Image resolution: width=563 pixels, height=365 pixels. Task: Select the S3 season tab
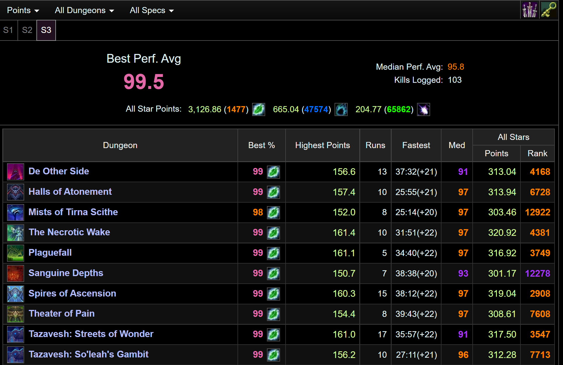pyautogui.click(x=46, y=30)
